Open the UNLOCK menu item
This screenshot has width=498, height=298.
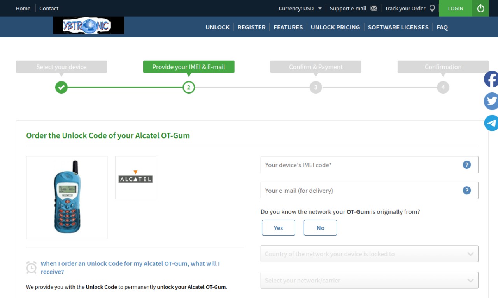click(217, 27)
